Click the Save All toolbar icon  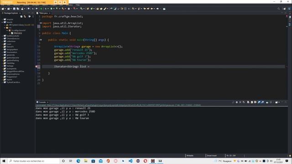click(18, 9)
